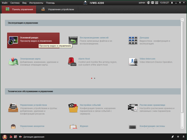Click the Эксплуатация и управление section header
187x140 pixels.
pyautogui.click(x=93, y=23)
